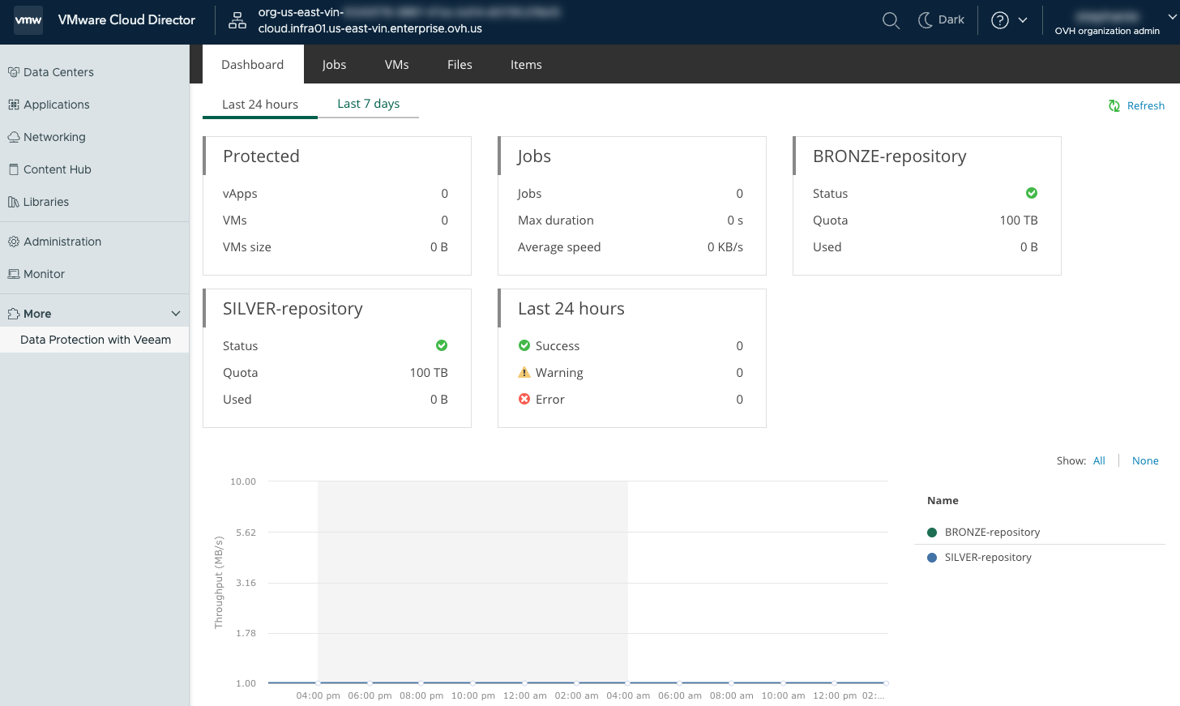Click the chart point at 04:00 am
Image resolution: width=1180 pixels, height=706 pixels.
coord(628,683)
